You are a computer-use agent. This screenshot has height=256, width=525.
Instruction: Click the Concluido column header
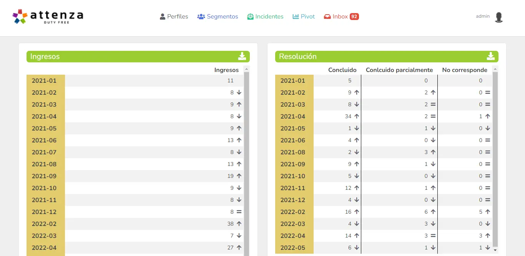342,70
